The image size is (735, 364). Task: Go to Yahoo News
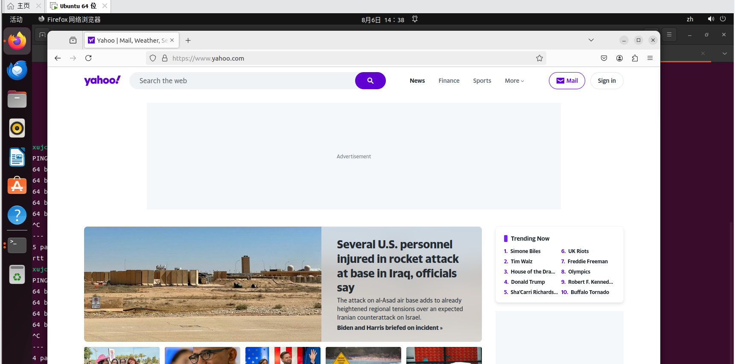pyautogui.click(x=417, y=81)
